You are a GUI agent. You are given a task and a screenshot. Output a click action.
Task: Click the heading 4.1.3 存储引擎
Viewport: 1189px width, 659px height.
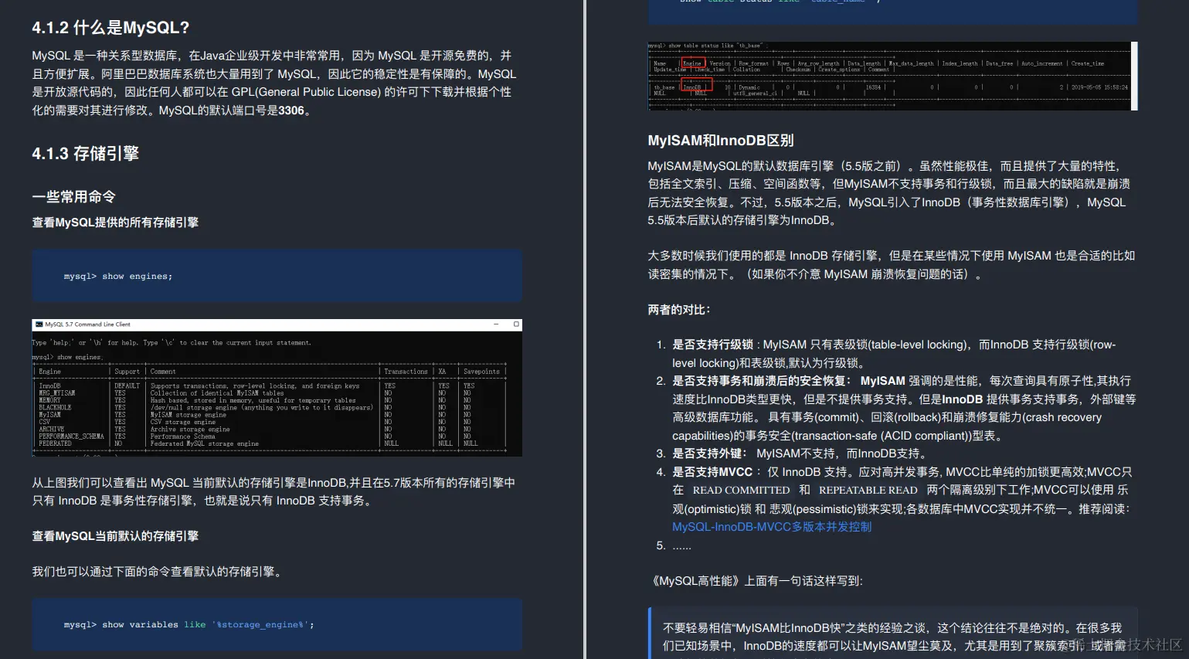(x=85, y=154)
